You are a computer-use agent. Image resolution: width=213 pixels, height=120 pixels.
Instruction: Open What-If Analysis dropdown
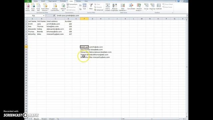[139, 7]
